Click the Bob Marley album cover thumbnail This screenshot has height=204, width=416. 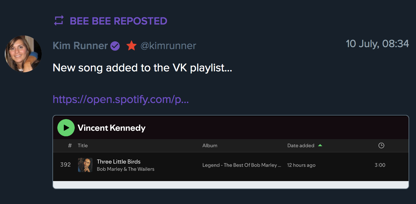pos(85,165)
